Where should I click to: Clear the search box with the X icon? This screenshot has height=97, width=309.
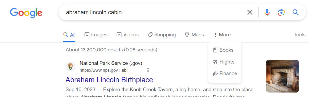click(250, 12)
